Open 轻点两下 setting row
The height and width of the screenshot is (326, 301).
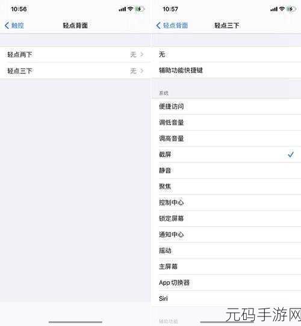click(x=75, y=55)
